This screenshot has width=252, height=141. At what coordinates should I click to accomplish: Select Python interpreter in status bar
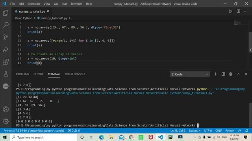[x=34, y=130]
